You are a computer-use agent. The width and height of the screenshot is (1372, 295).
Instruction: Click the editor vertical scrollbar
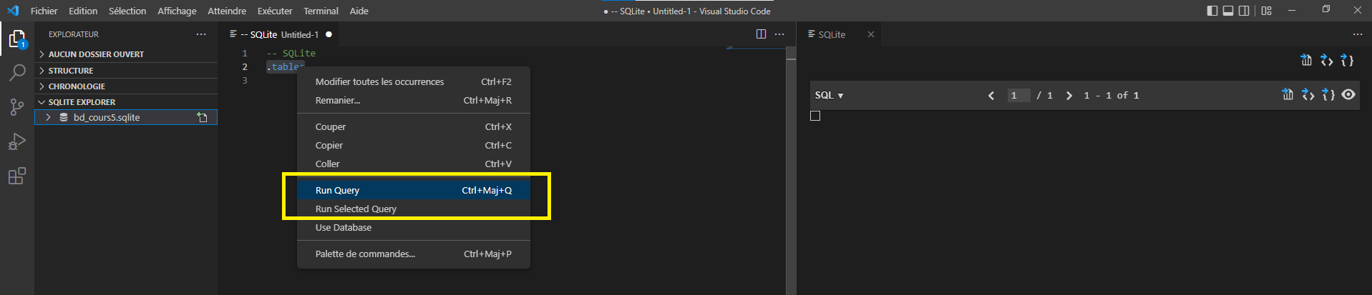(x=791, y=171)
